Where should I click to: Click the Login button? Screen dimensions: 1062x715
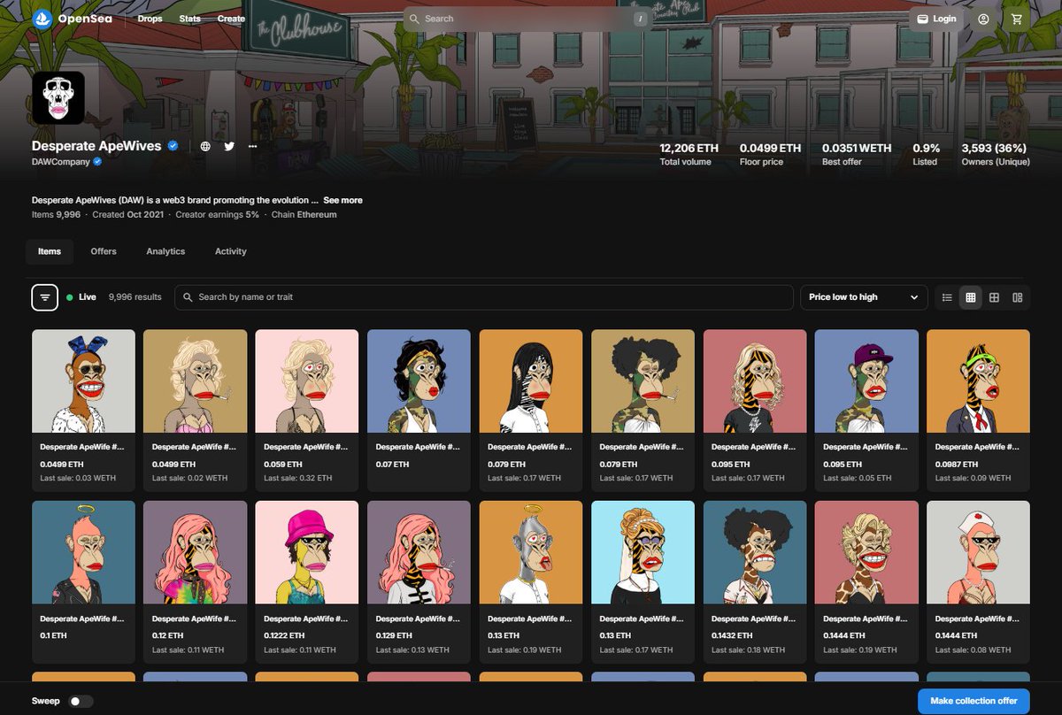pyautogui.click(x=935, y=18)
